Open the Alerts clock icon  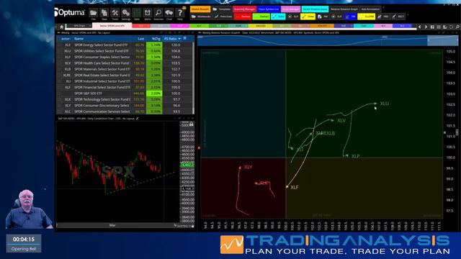tap(147, 14)
